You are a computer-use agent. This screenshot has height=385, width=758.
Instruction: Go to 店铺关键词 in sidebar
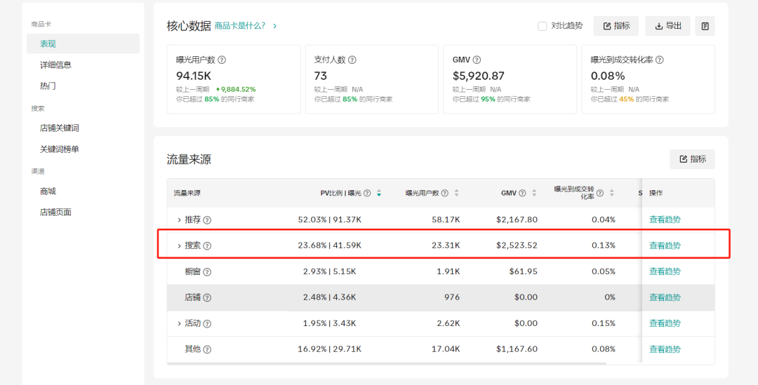pyautogui.click(x=59, y=128)
